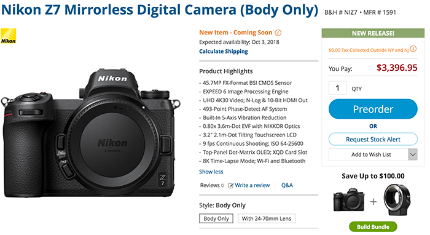Click the main Nikon Z7 product image
430x235 pixels.
(92, 133)
